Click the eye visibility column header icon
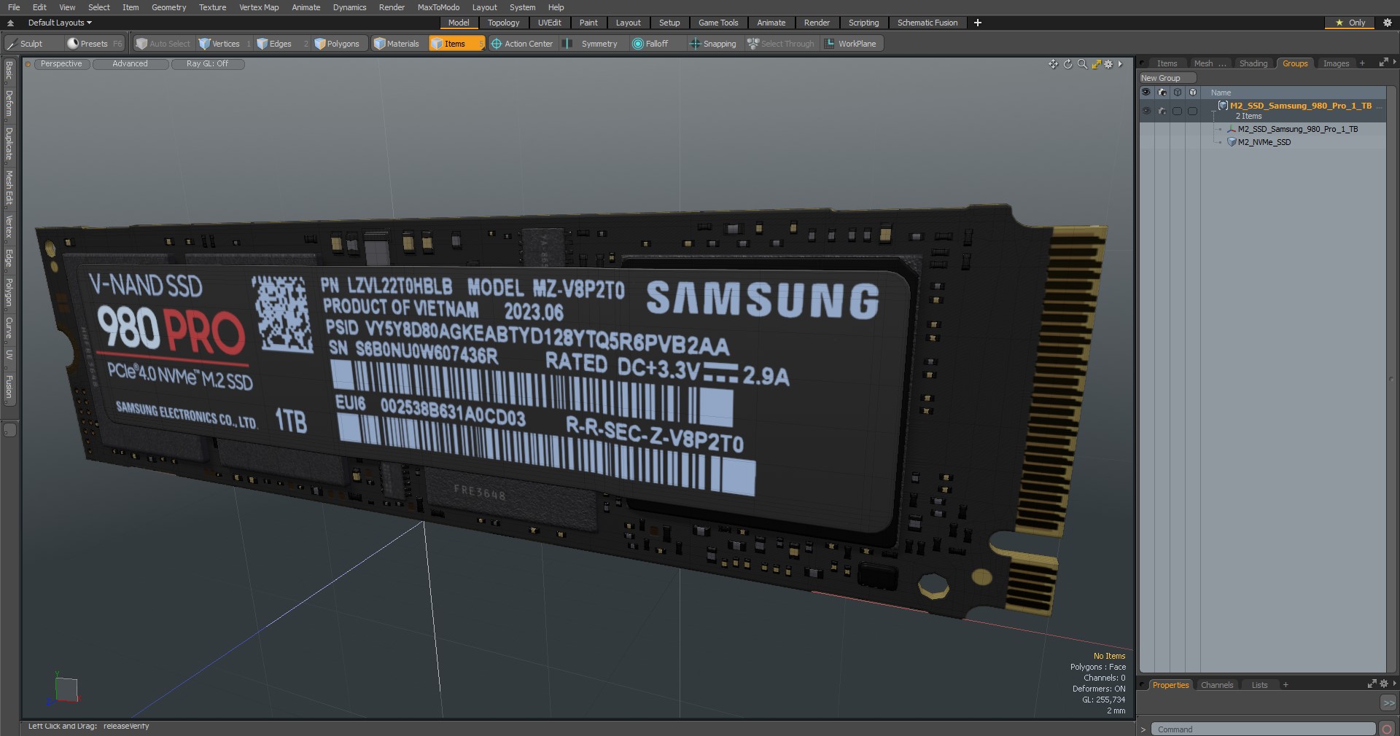The height and width of the screenshot is (736, 1400). click(x=1146, y=93)
